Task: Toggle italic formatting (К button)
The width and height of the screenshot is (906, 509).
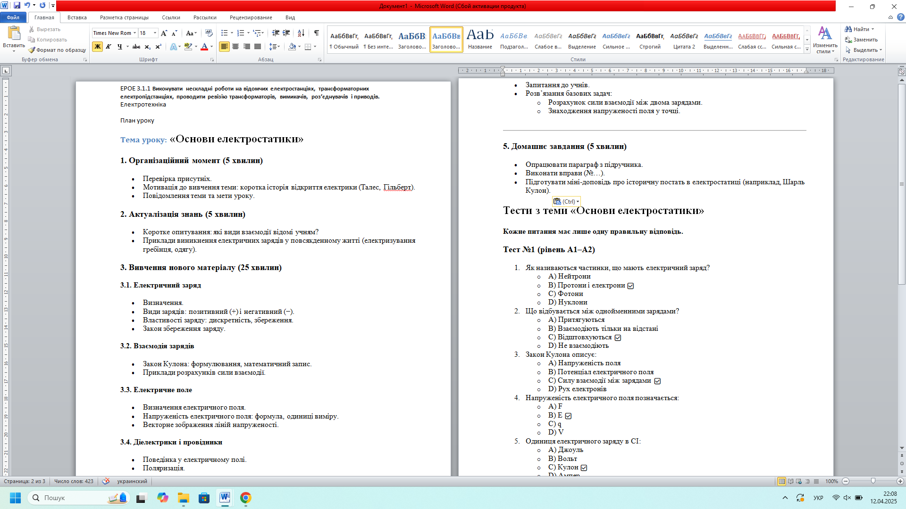Action: (109, 47)
